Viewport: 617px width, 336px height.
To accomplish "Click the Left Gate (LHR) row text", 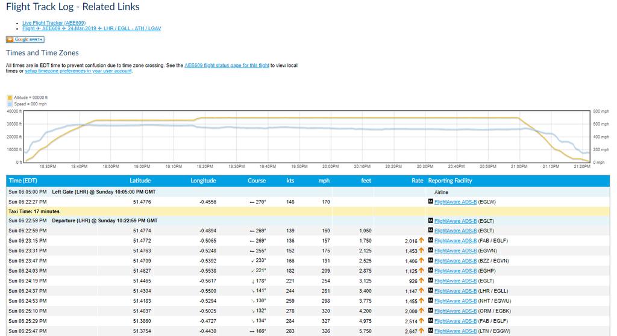I will tap(104, 192).
